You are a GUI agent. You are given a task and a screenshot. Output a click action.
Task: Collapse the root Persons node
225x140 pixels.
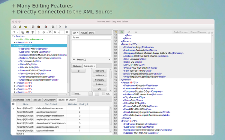pyautogui.click(x=13, y=36)
